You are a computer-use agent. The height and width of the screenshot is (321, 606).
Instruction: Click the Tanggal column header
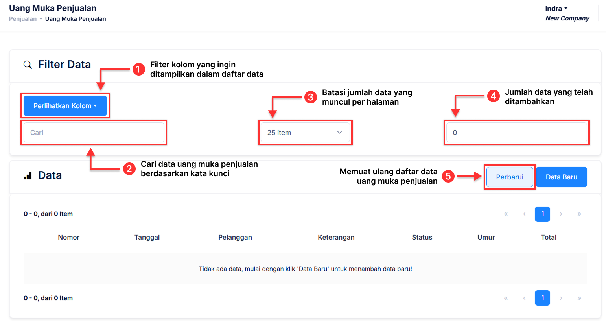click(147, 237)
